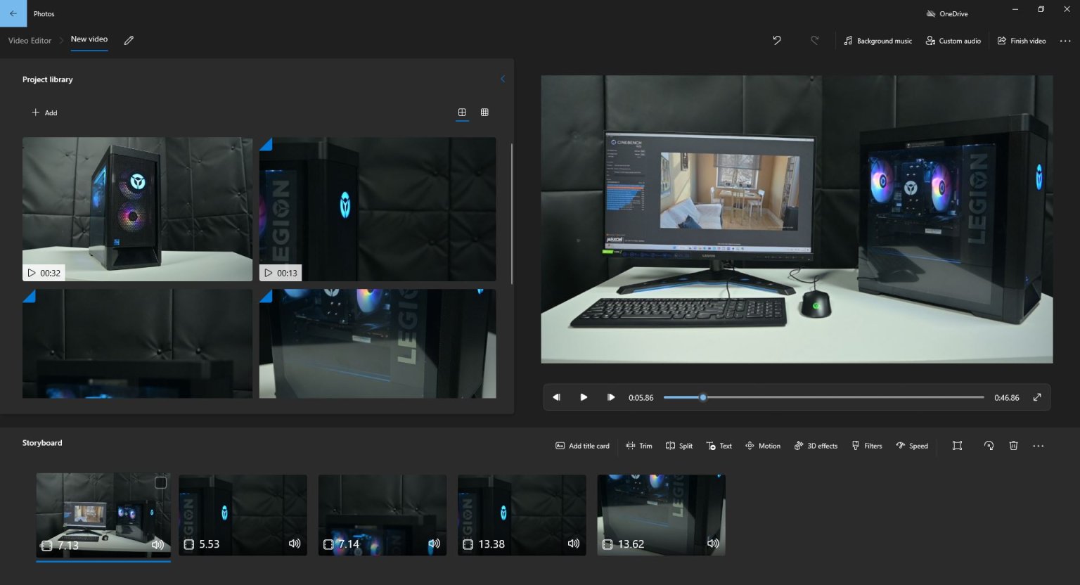Open the storyboard overflow menu
Viewport: 1080px width, 585px height.
click(x=1039, y=445)
